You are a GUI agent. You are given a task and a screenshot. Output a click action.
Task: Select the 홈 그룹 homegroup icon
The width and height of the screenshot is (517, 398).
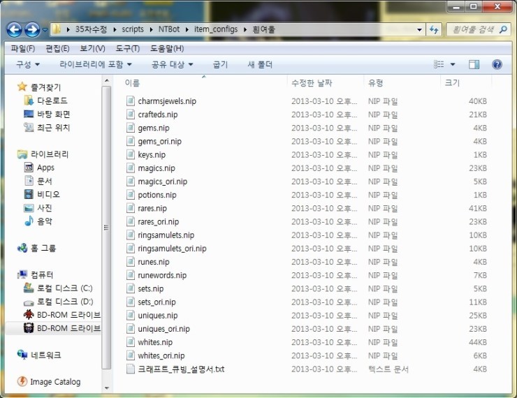tap(22, 248)
